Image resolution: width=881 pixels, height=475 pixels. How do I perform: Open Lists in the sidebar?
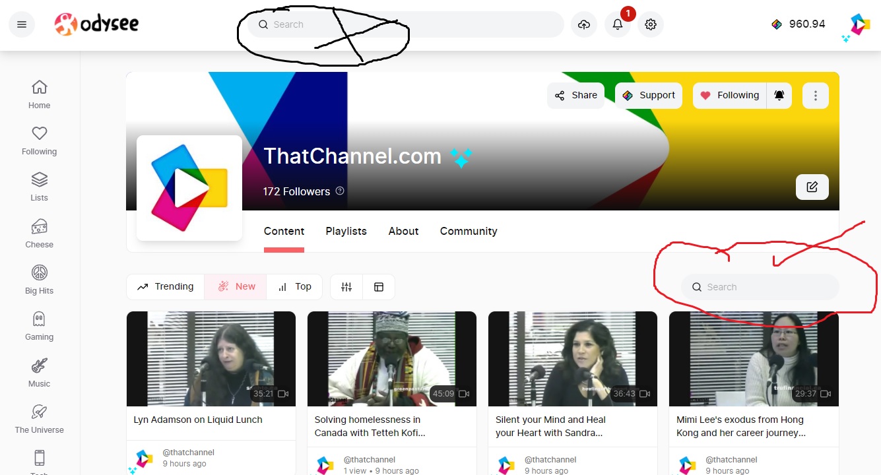coord(40,187)
